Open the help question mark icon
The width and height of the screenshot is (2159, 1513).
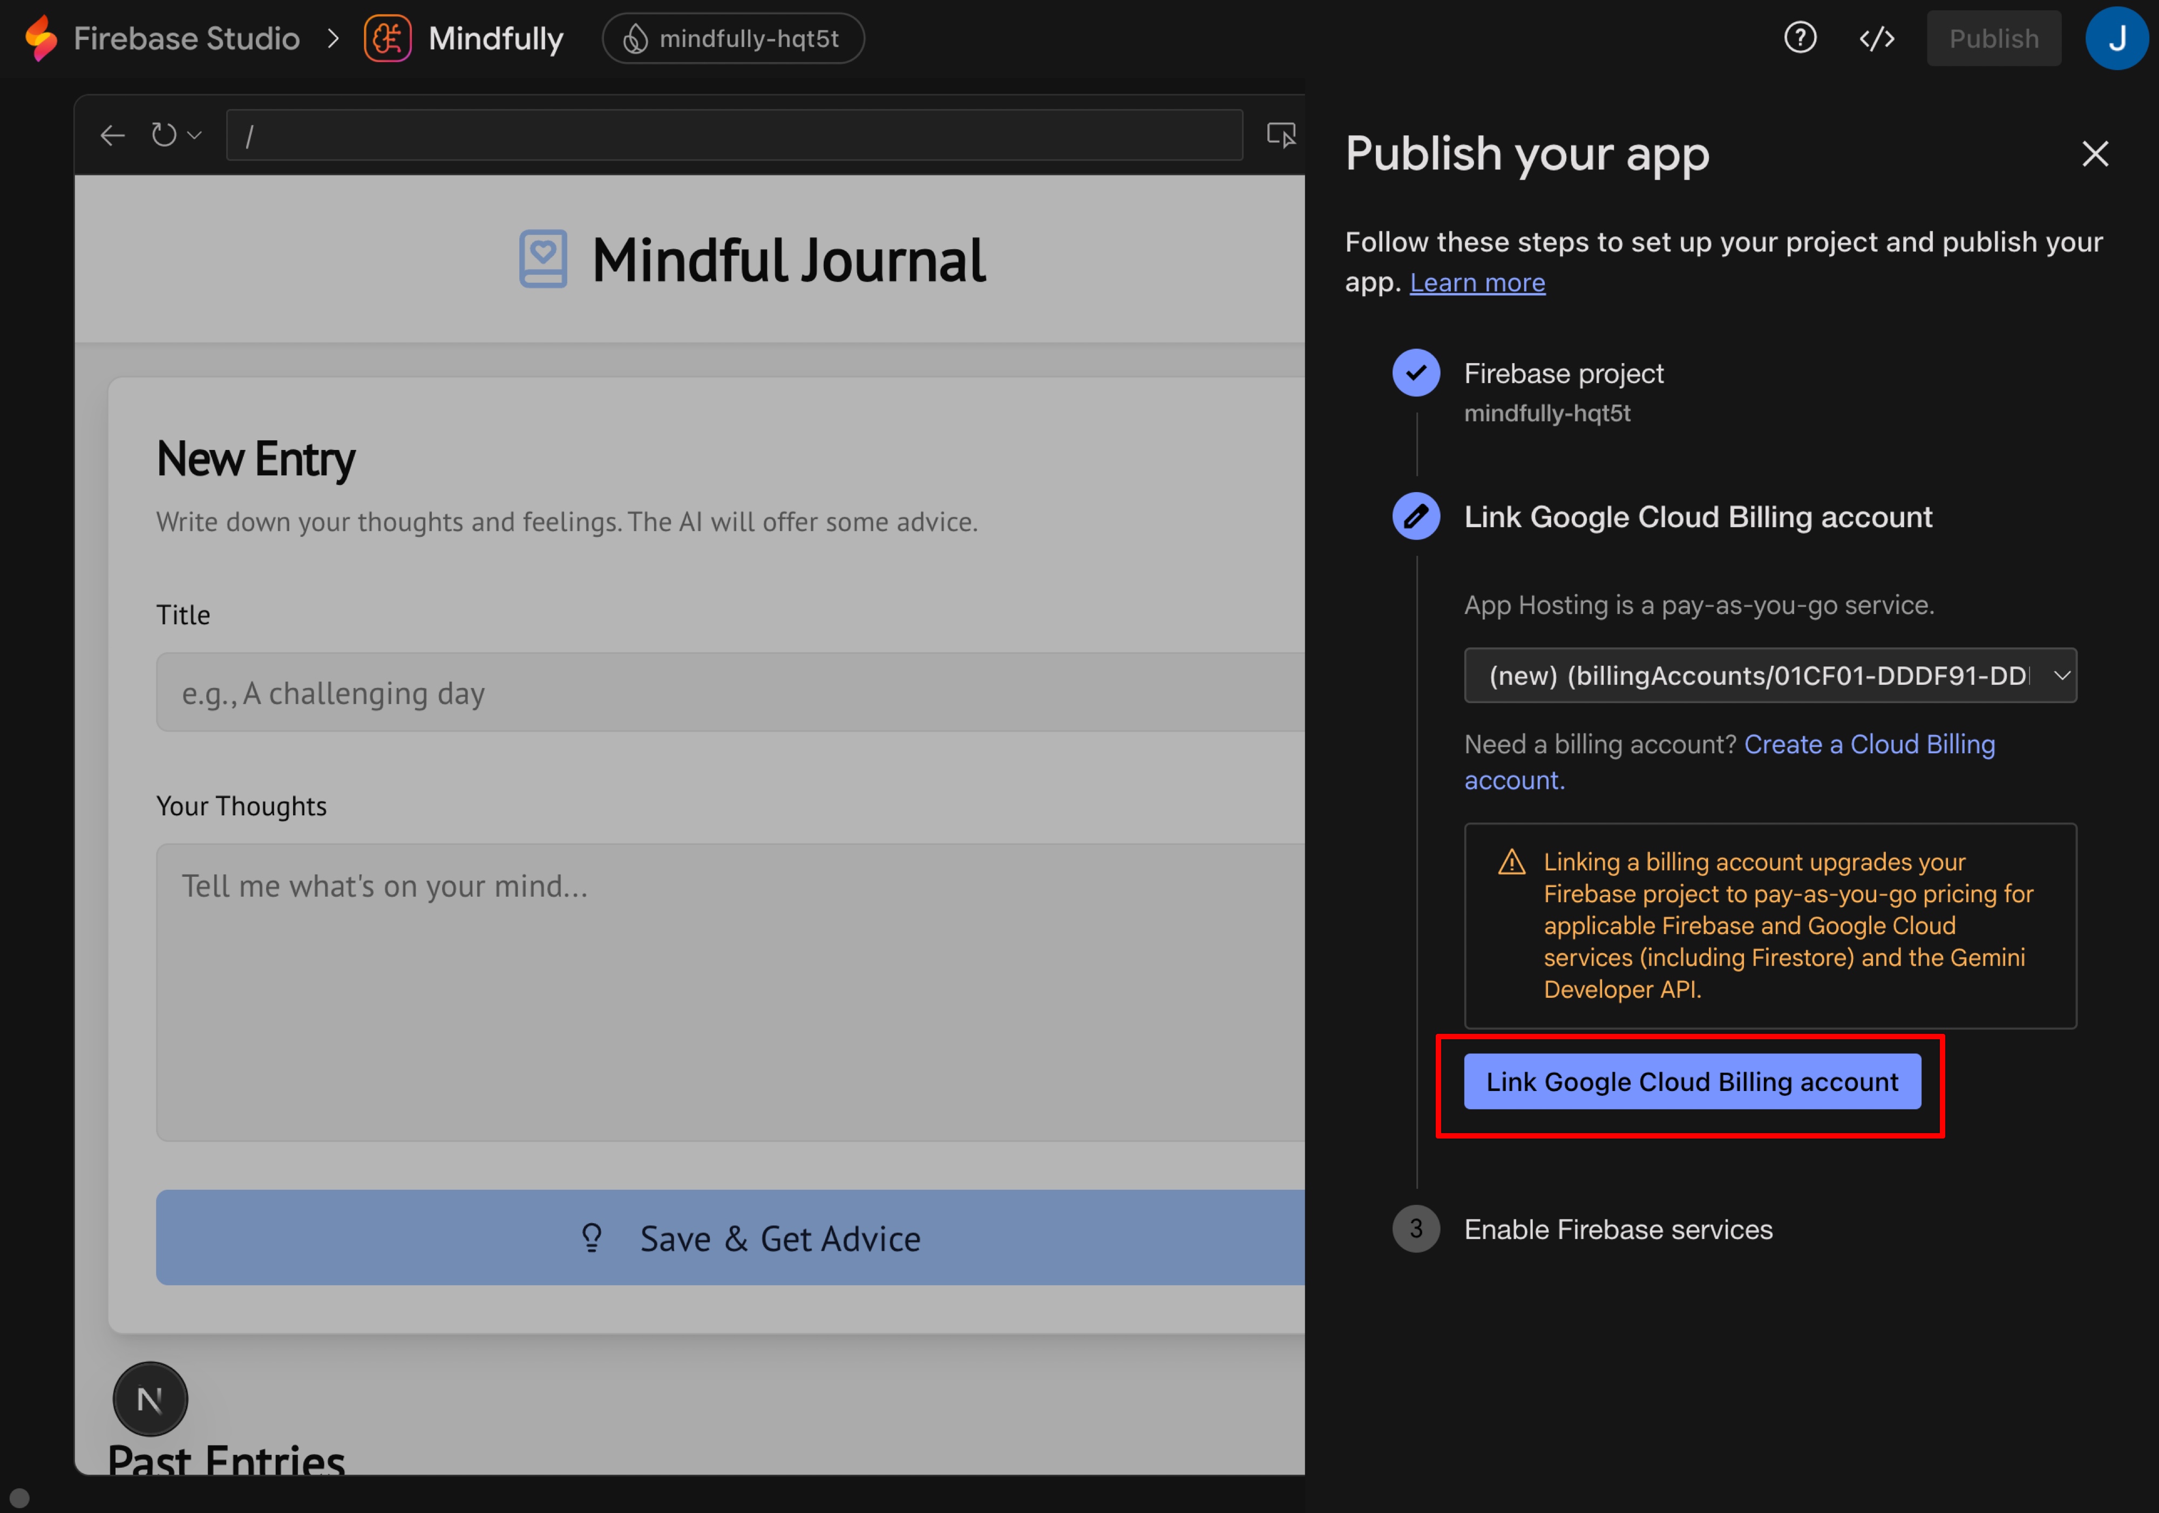click(x=1800, y=38)
